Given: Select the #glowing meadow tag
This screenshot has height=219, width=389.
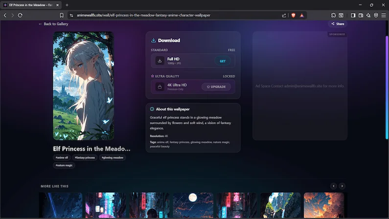Looking at the screenshot, I should [113, 157].
